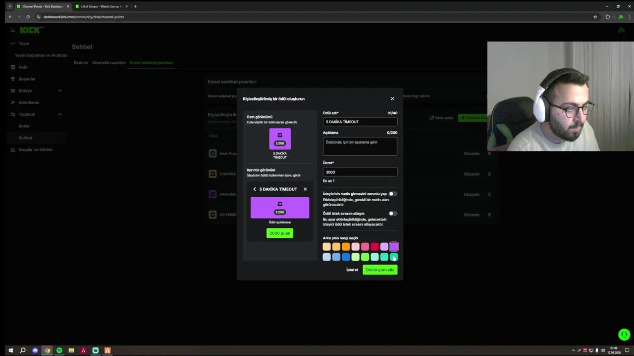Open the İstek sırası link

pyautogui.click(x=441, y=118)
